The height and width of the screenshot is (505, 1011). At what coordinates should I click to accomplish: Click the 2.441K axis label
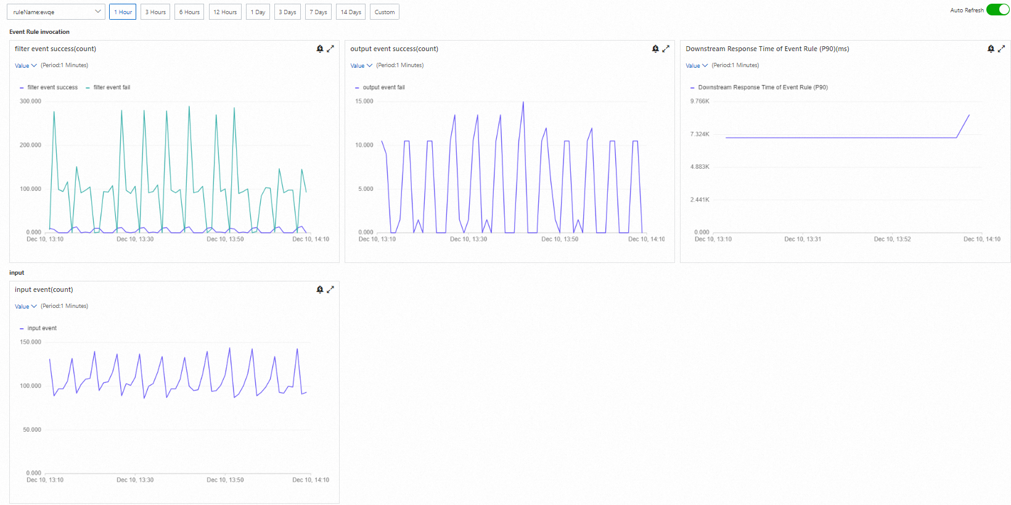point(700,200)
